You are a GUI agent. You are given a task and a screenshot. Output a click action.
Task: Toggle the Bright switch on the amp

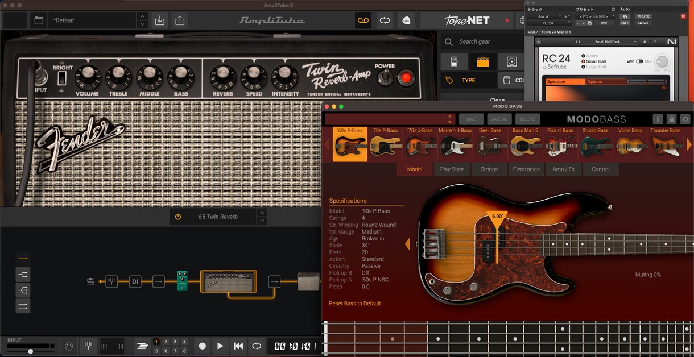tap(62, 78)
